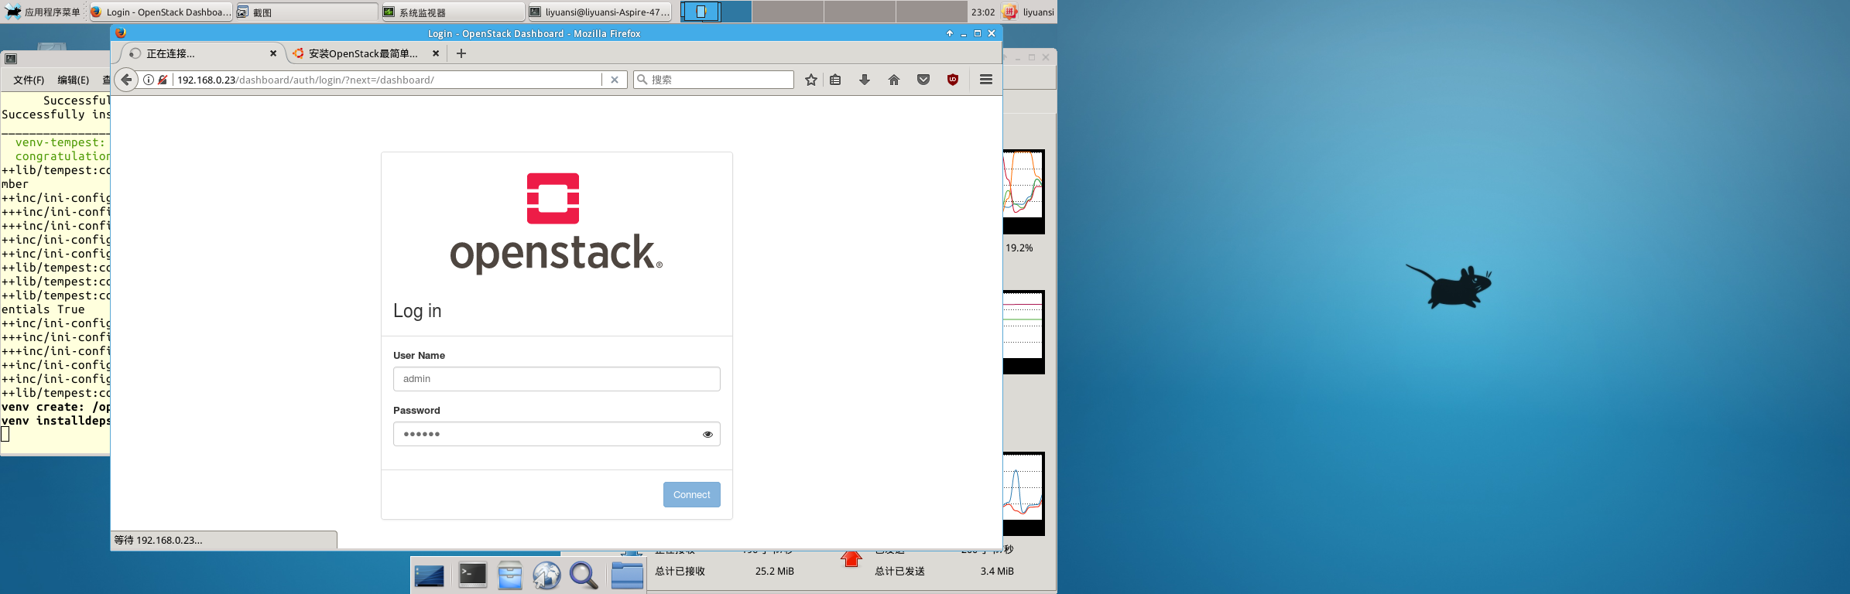The height and width of the screenshot is (594, 1850).
Task: Click 总计已发送 label in system monitor
Action: (900, 572)
